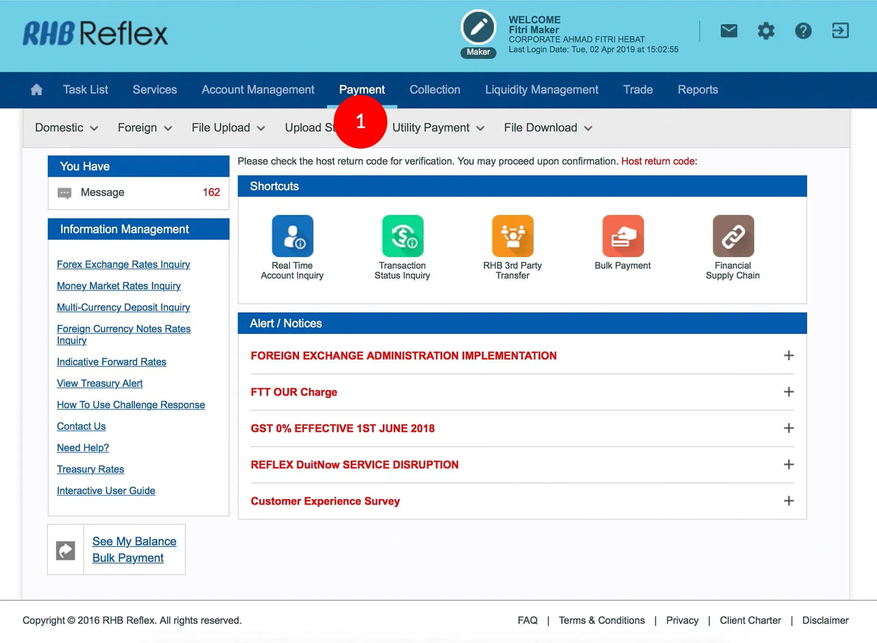Click the logout icon in header
The image size is (877, 643).
[840, 31]
